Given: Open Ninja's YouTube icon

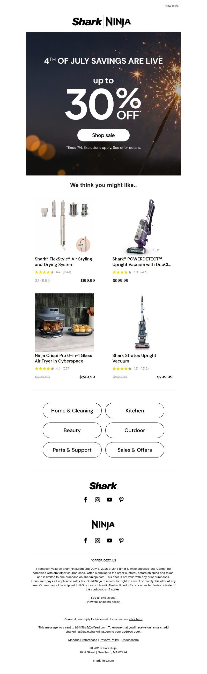Looking at the screenshot, I should pyautogui.click(x=109, y=540).
